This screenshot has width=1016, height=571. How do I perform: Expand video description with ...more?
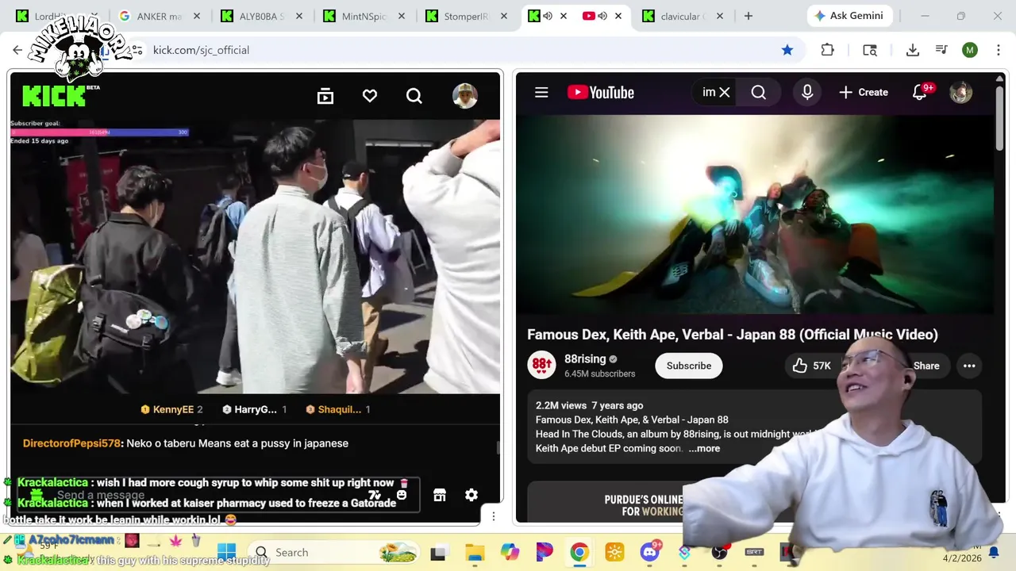coord(704,448)
